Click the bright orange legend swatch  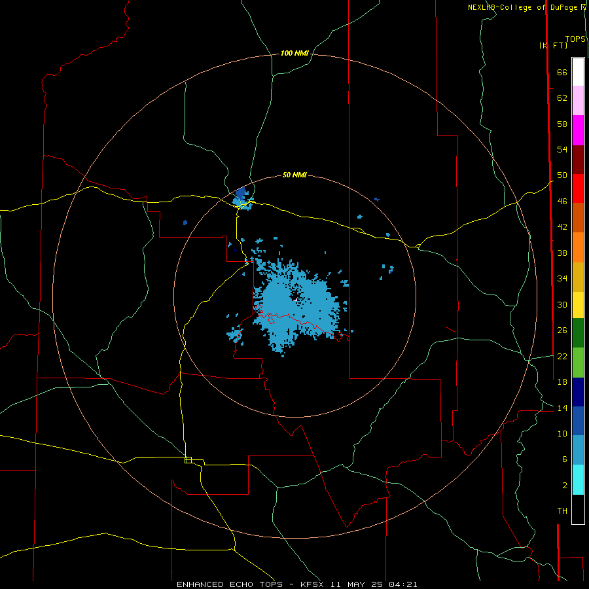tap(578, 247)
